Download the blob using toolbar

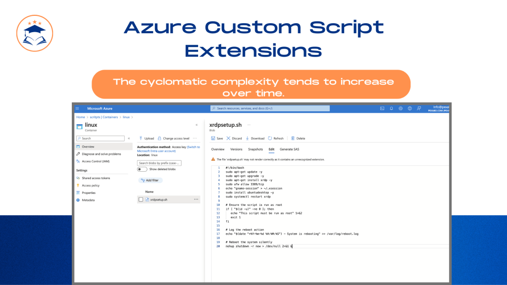point(255,139)
